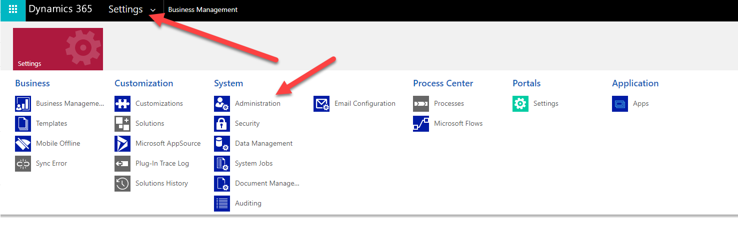Expand the Settings dropdown chevron
This screenshot has width=738, height=232.
point(153,10)
